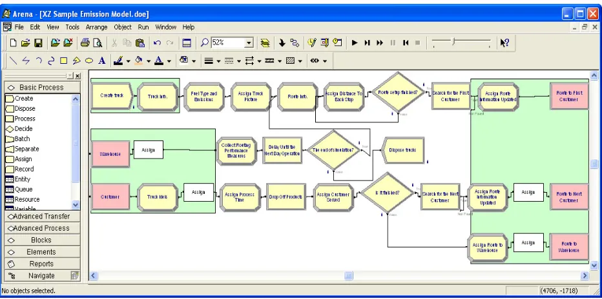Viewport: 602px width, 299px height.
Task: Expand the dashed line style dropdown
Action: point(239,61)
